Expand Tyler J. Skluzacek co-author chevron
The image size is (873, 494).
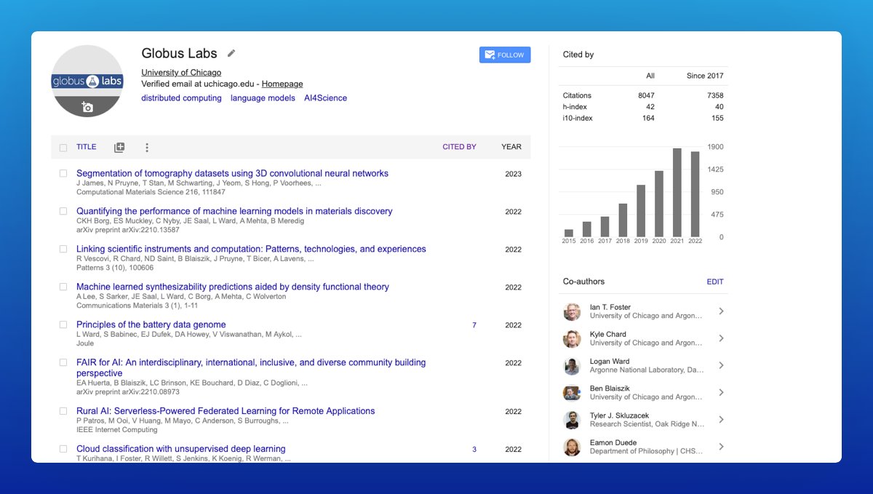click(x=721, y=420)
